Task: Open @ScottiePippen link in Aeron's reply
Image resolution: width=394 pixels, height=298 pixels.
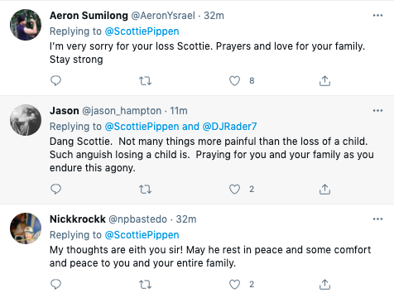Action: tap(142, 31)
